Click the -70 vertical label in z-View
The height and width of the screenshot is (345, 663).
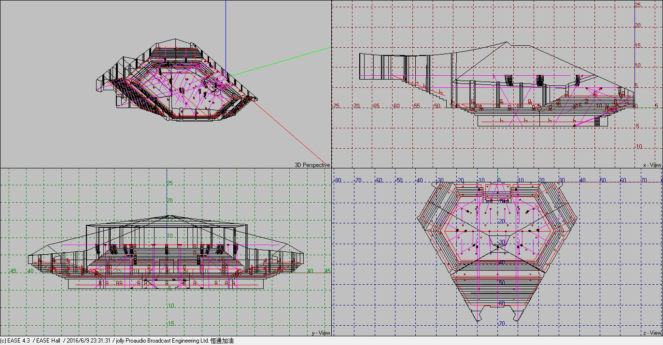[501, 324]
